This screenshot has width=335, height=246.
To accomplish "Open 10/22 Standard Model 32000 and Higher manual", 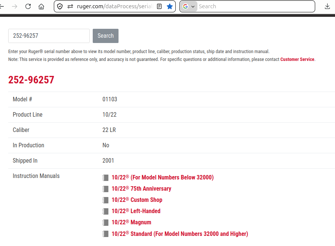I will (x=180, y=234).
